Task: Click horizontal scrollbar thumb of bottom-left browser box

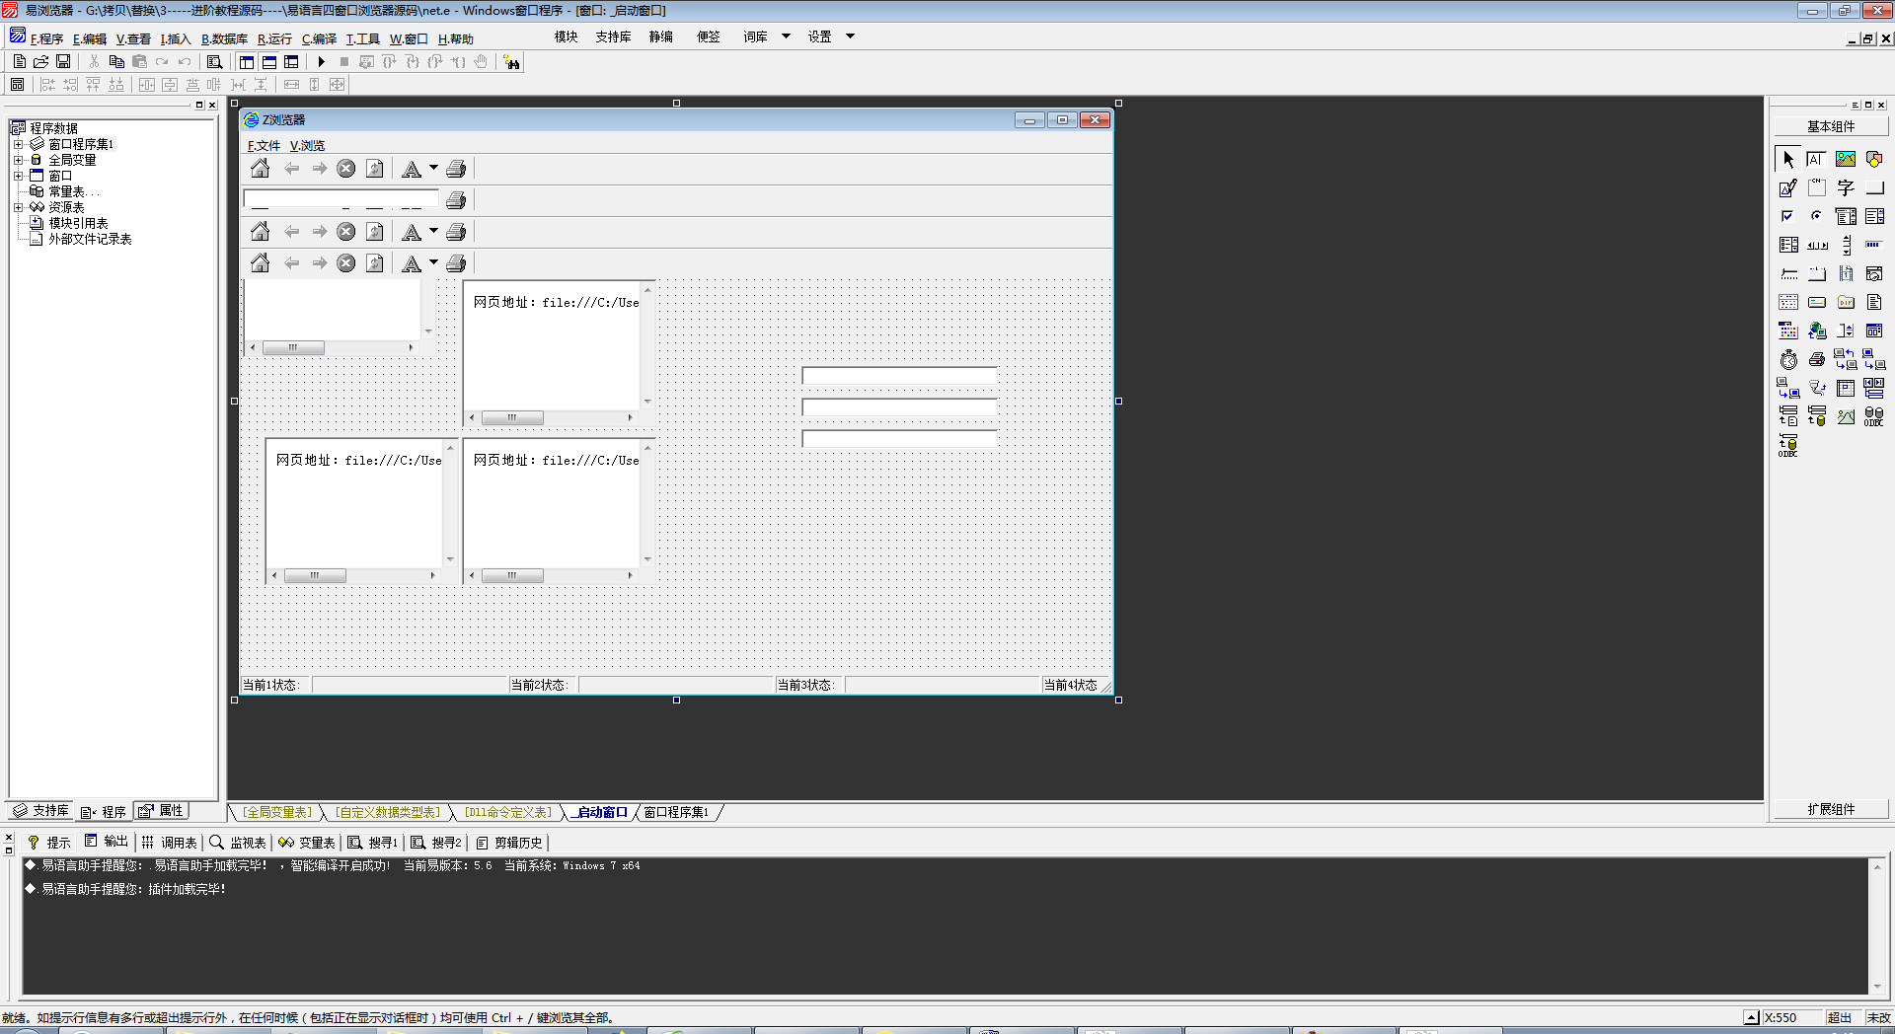Action: click(x=315, y=575)
